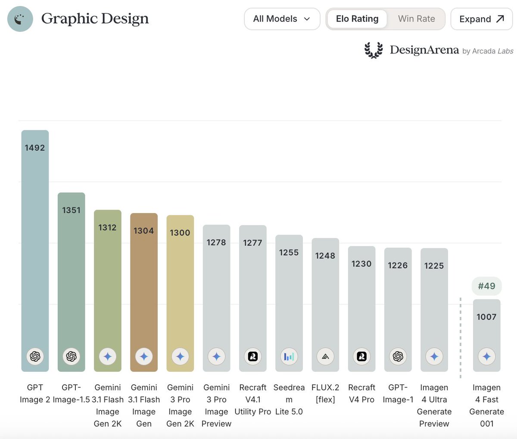Click the Imagen 4 Fast Generate 001 label
Image resolution: width=517 pixels, height=439 pixels.
(487, 405)
